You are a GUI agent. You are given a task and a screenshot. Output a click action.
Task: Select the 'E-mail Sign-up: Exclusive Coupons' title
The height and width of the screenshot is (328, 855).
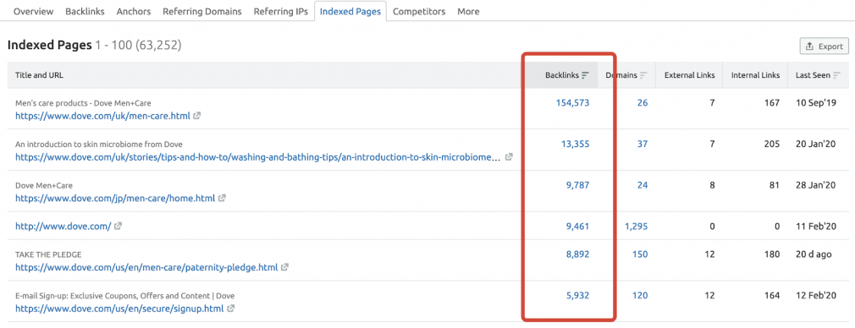coord(125,296)
